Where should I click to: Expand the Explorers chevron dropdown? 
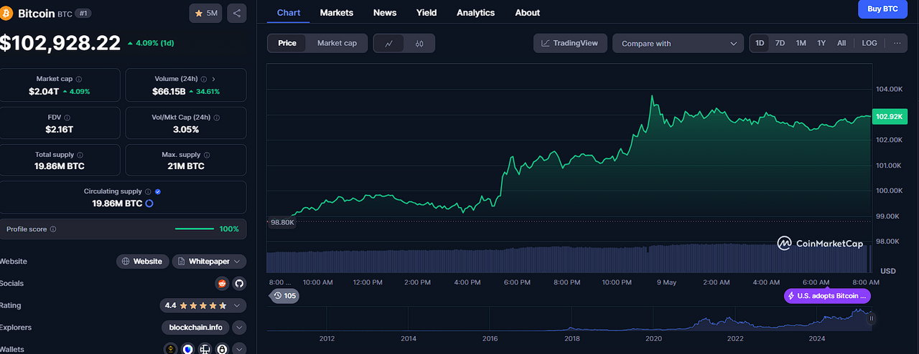click(240, 327)
